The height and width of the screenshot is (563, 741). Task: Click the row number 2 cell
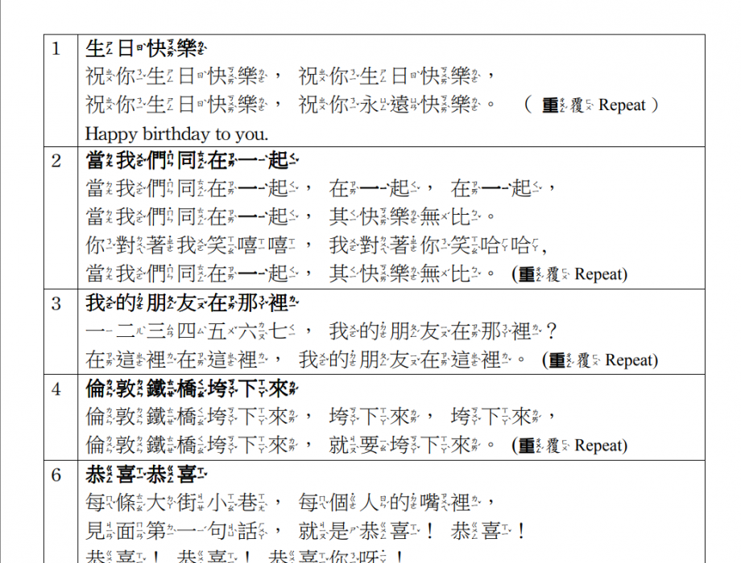56,161
